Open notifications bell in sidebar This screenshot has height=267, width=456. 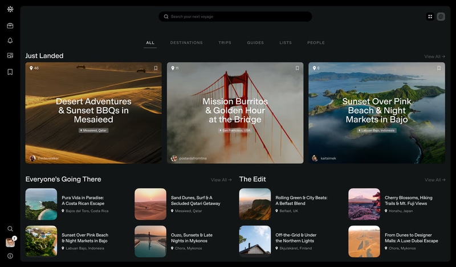[10, 40]
